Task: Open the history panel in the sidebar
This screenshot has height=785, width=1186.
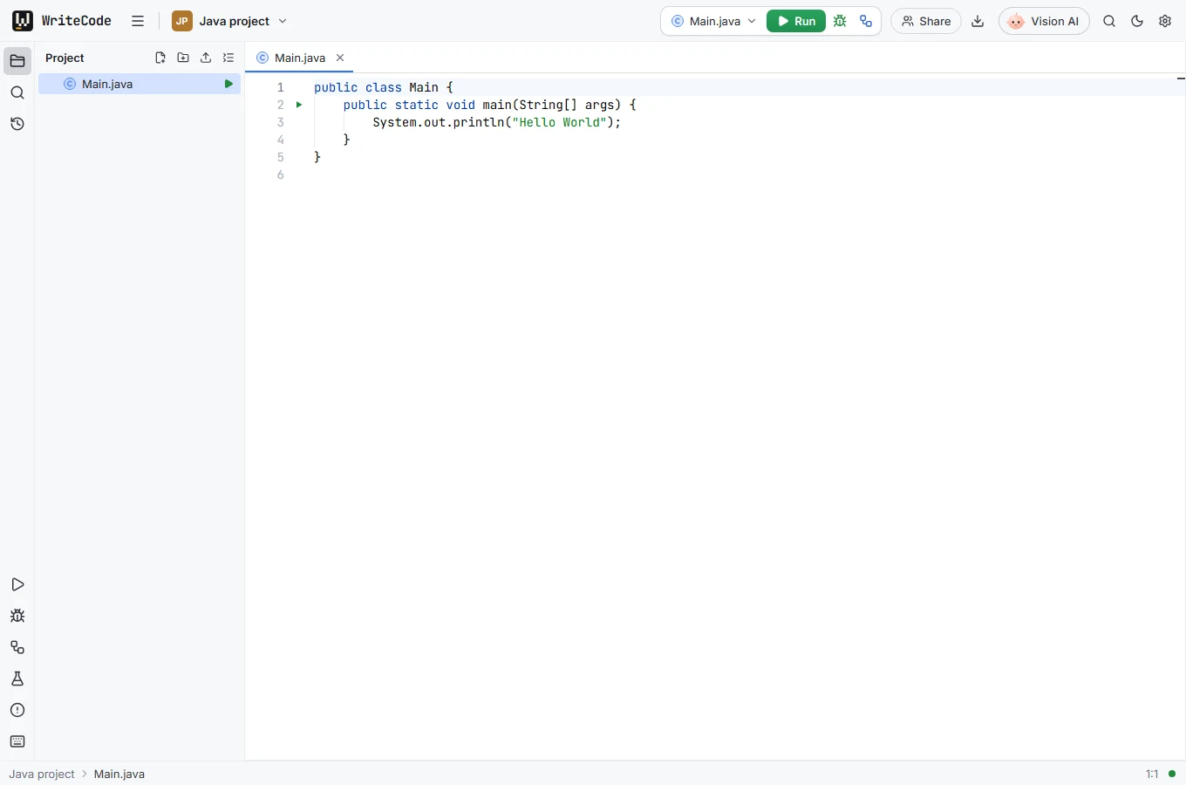Action: click(17, 124)
